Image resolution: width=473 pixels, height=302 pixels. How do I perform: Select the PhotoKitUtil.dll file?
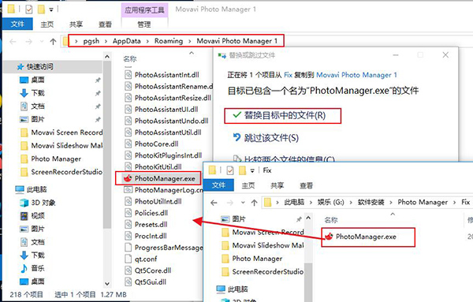point(158,167)
